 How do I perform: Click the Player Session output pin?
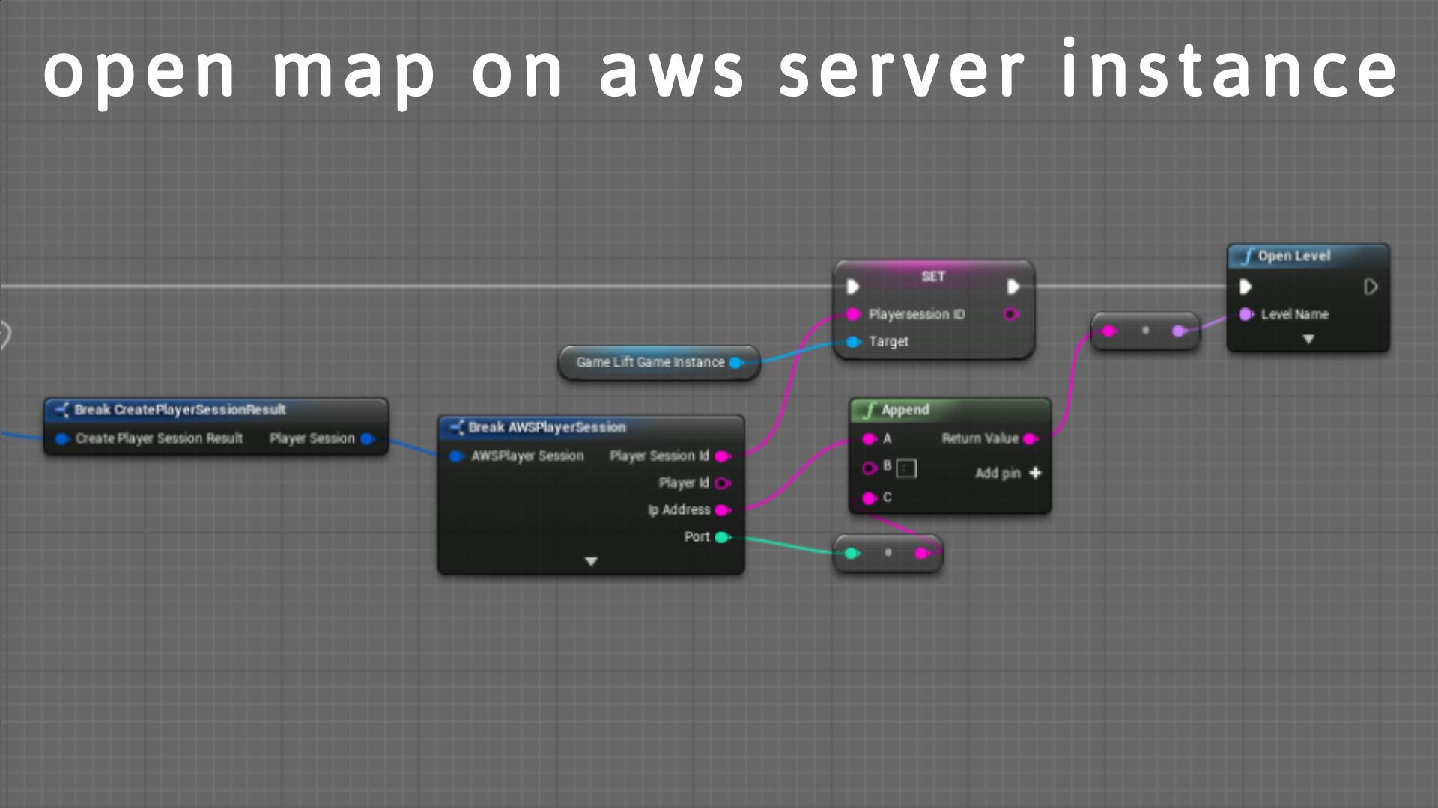pyautogui.click(x=368, y=439)
